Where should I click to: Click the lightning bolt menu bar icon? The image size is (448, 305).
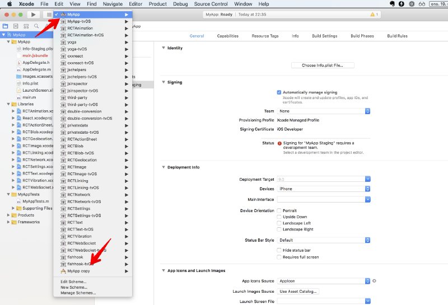(402, 4)
